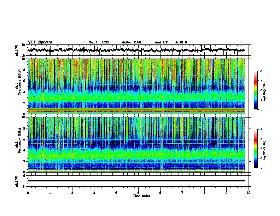Click inside the ch.1 spectrogram panel
This screenshot has height=216, width=280.
(x=136, y=86)
